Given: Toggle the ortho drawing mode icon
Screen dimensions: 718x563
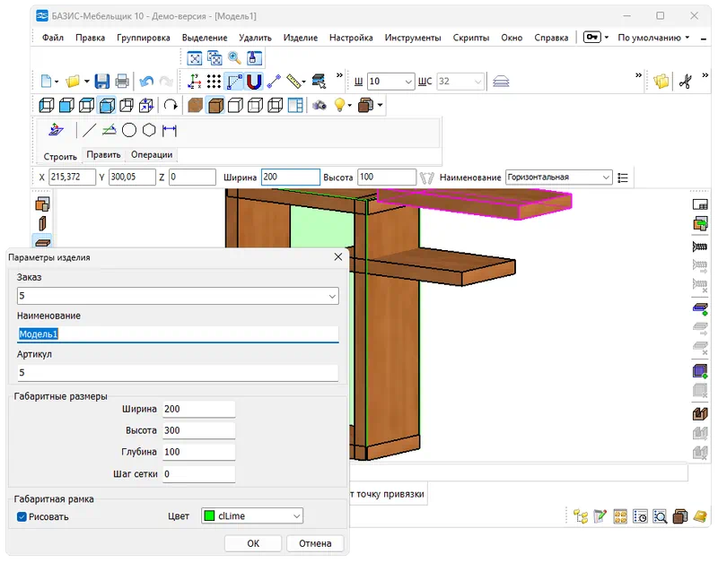Looking at the screenshot, I should point(234,82).
